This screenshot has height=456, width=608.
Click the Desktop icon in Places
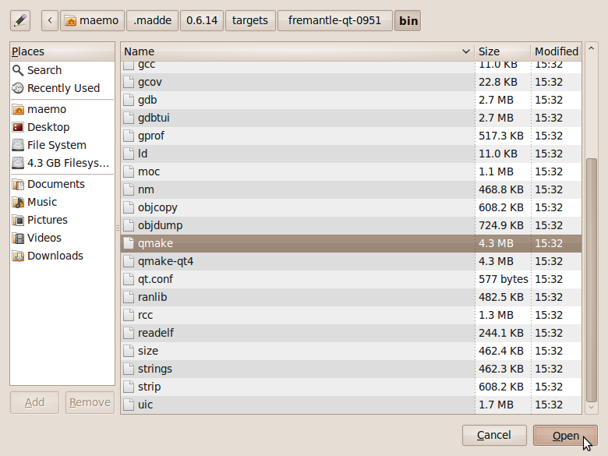coord(18,127)
